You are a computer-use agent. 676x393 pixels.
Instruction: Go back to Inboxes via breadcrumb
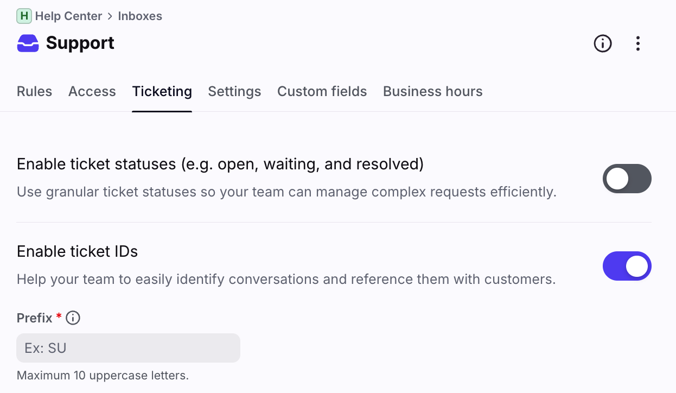click(140, 16)
